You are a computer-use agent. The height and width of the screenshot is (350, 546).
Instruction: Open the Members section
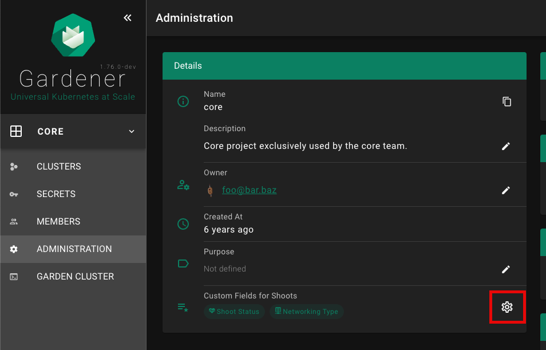click(x=58, y=222)
